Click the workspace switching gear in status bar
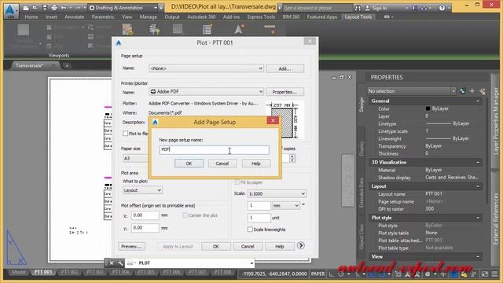This screenshot has height=283, width=503. pos(428,274)
